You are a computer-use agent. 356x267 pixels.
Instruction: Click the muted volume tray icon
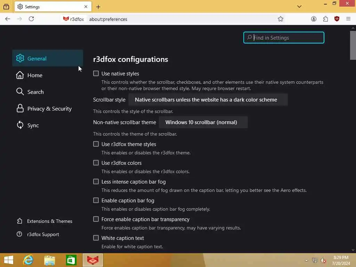(323, 260)
